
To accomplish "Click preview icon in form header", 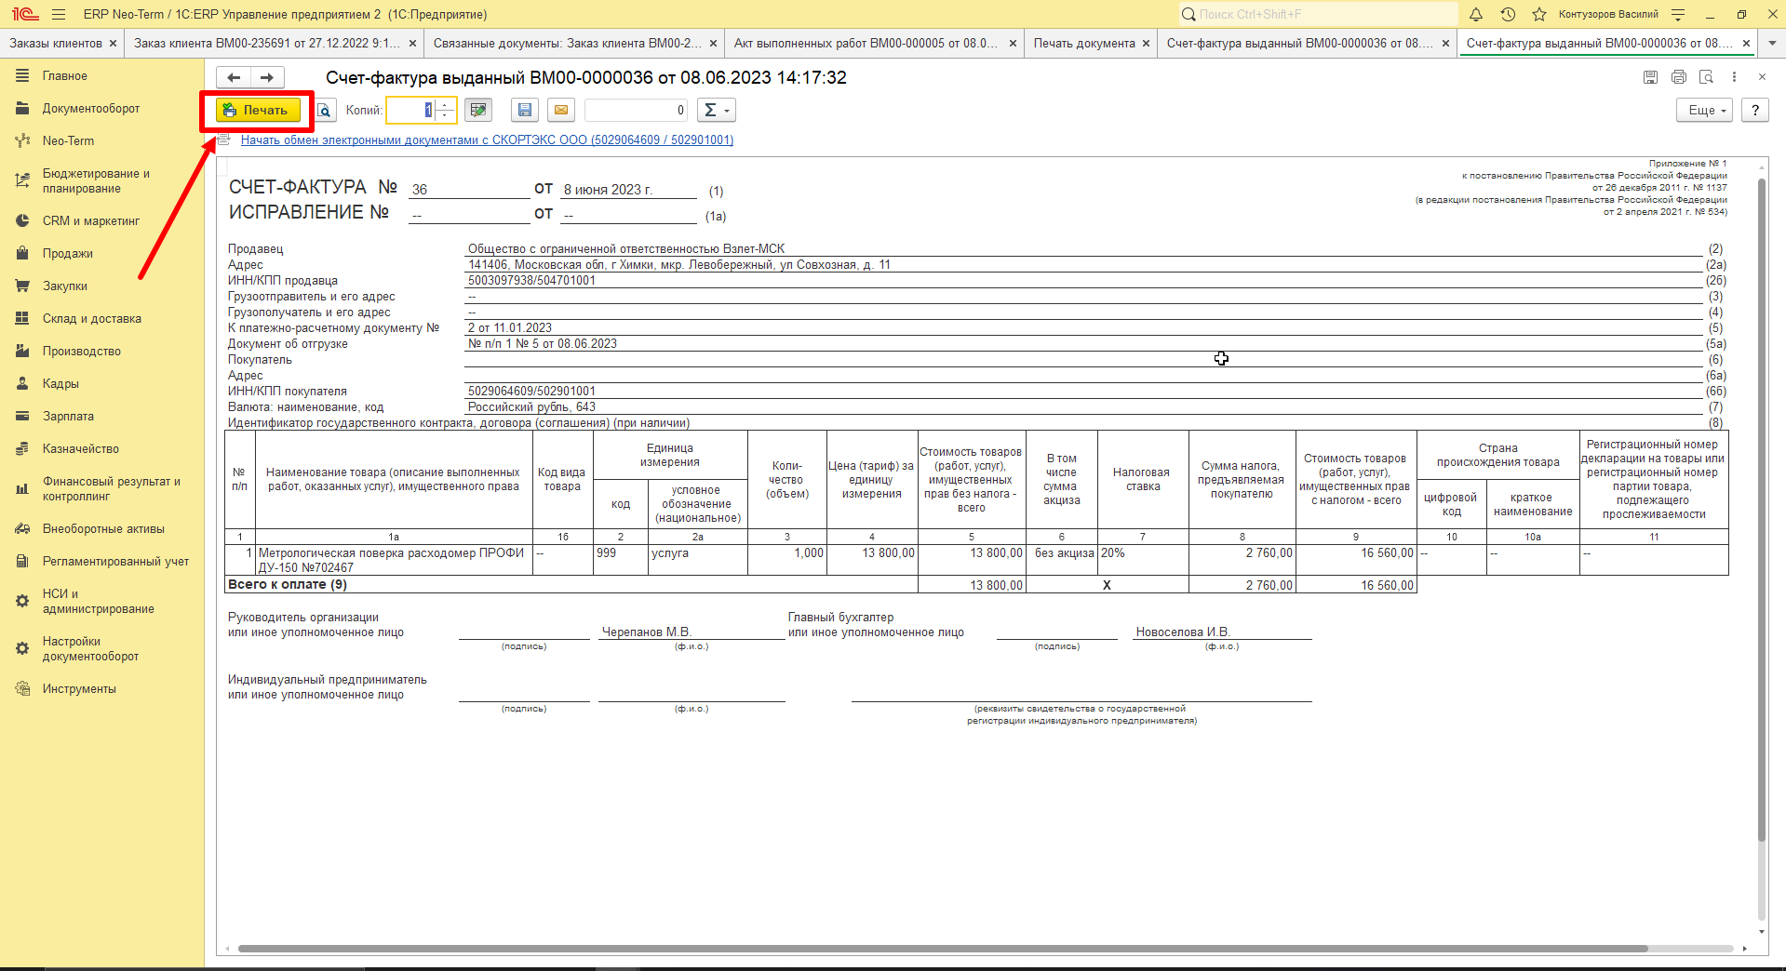I will [1706, 77].
